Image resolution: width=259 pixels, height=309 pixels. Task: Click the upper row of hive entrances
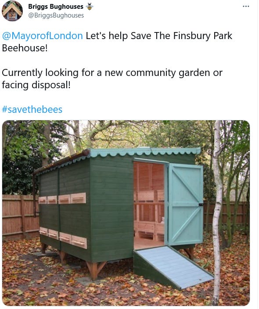[62, 199]
